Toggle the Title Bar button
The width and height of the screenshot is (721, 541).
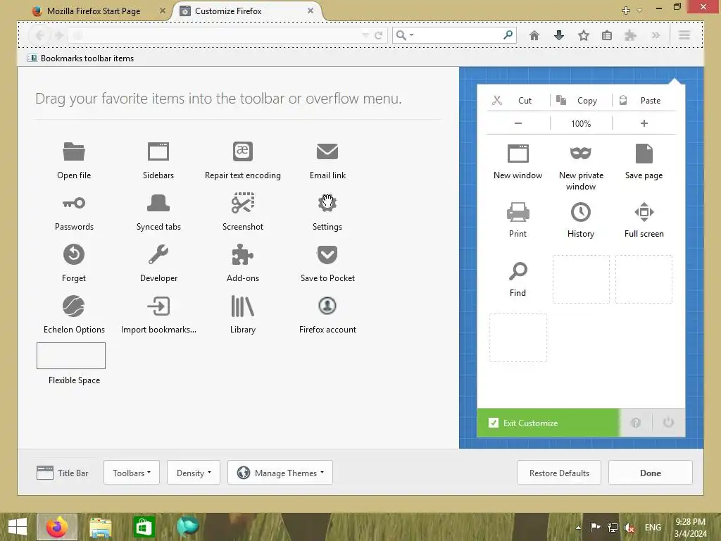pos(63,473)
